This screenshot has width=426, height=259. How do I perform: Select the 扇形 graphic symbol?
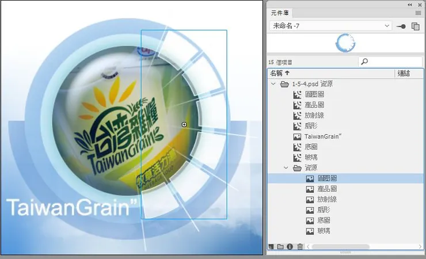345,126
